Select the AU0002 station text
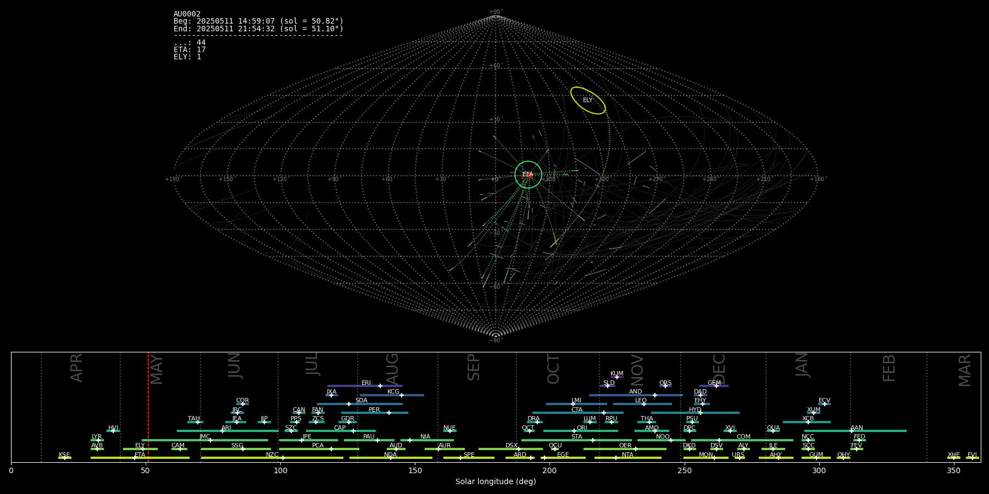Screen dimensions: 989x494 [x=187, y=14]
